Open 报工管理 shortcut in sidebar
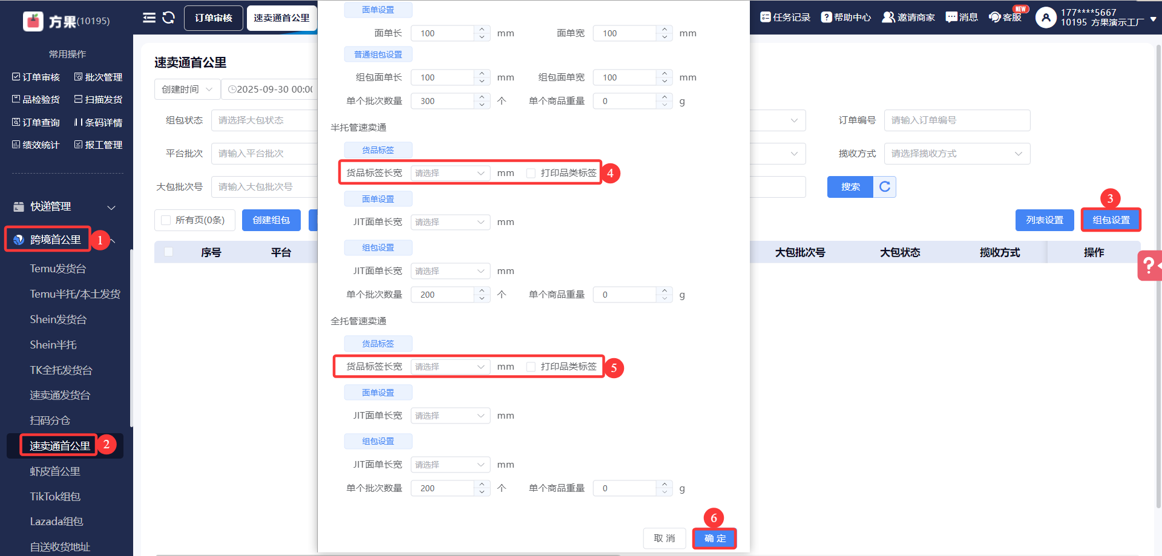1162x556 pixels. [98, 145]
